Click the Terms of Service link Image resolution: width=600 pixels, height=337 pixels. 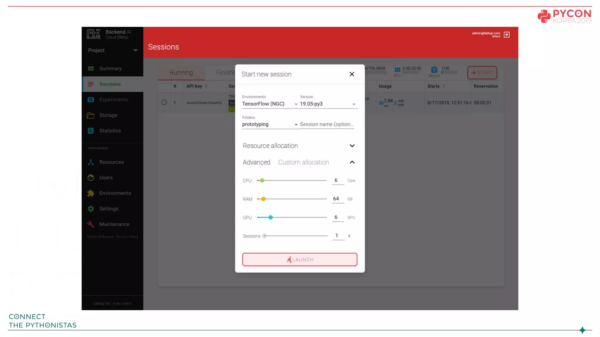[x=100, y=237]
